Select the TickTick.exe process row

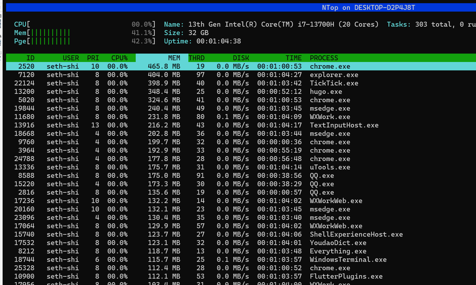click(241, 83)
